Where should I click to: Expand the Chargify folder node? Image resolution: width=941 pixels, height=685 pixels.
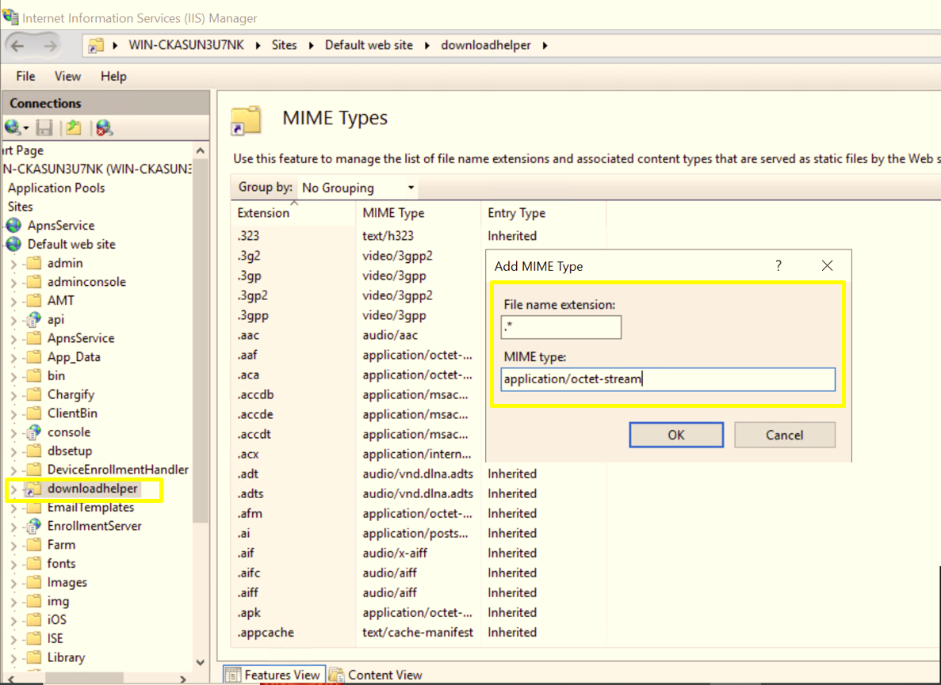click(13, 395)
